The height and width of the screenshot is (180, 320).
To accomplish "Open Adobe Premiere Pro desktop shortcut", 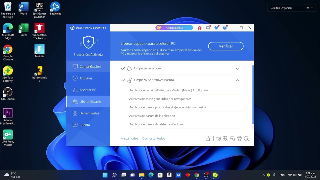I will [8, 116].
